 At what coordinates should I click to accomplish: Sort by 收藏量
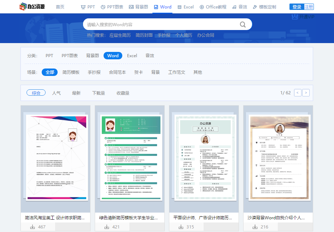(x=123, y=93)
